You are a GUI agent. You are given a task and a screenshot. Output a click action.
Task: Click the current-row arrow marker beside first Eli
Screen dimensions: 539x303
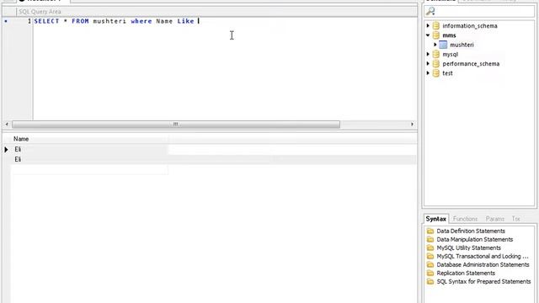pyautogui.click(x=6, y=150)
